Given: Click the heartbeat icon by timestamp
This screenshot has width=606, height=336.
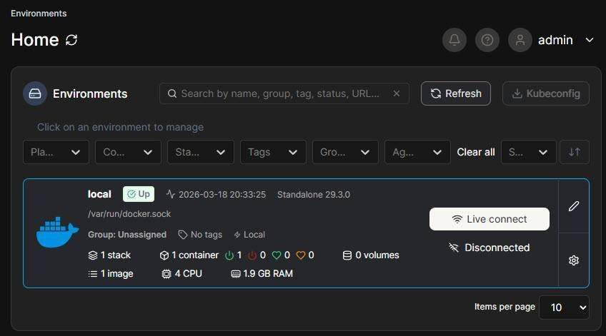Looking at the screenshot, I should [170, 194].
